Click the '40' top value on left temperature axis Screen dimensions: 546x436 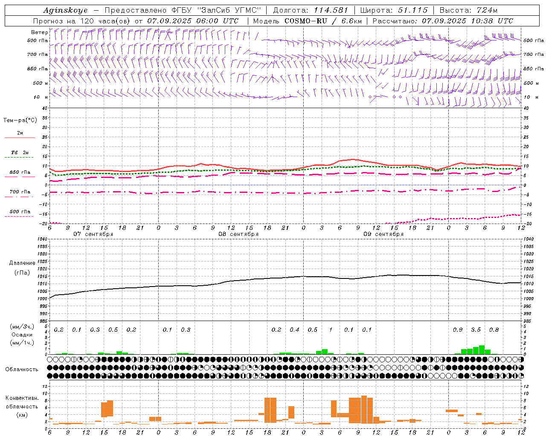coord(44,108)
